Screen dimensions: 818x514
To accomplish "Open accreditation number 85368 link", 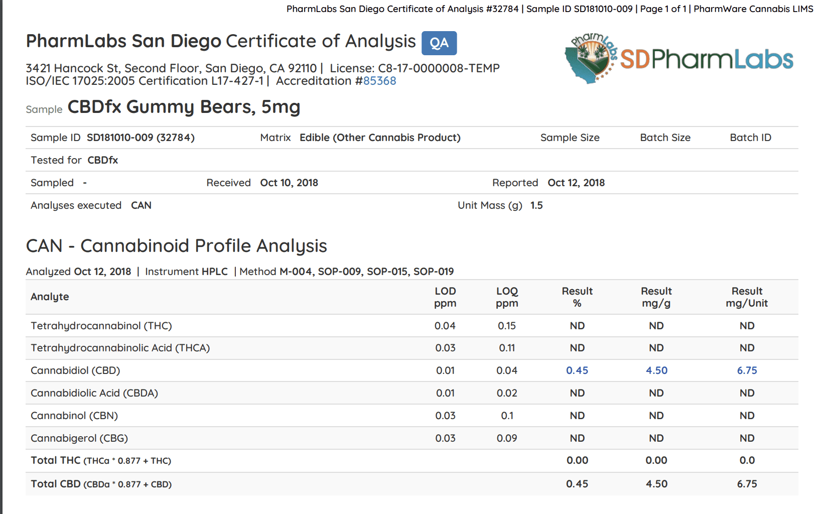I will click(379, 81).
